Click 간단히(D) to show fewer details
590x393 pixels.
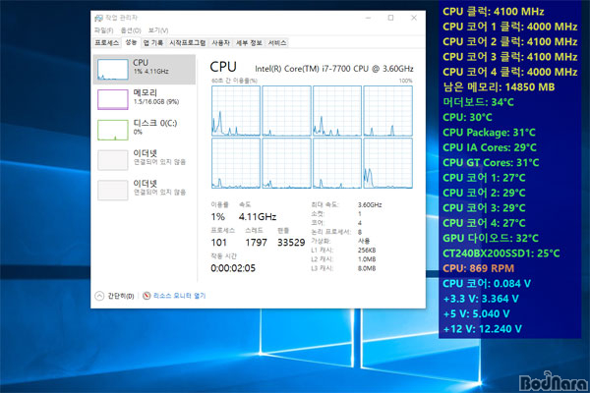(121, 296)
